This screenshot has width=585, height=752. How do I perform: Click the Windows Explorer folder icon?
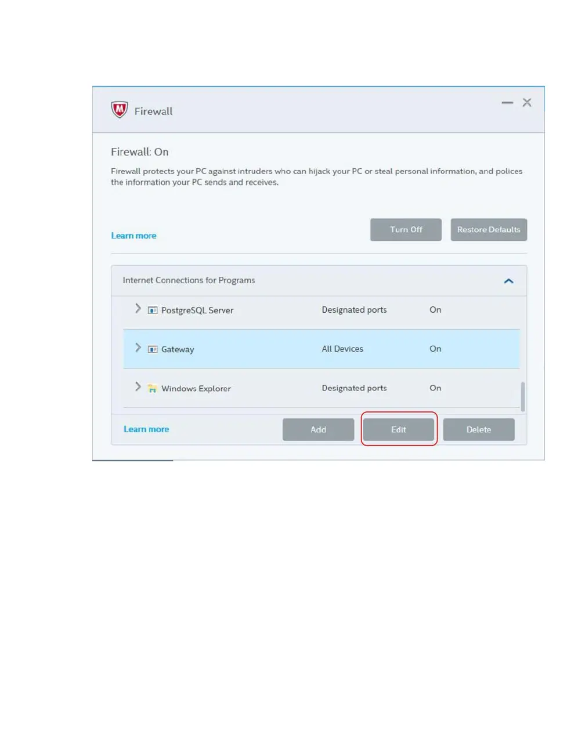(x=153, y=388)
